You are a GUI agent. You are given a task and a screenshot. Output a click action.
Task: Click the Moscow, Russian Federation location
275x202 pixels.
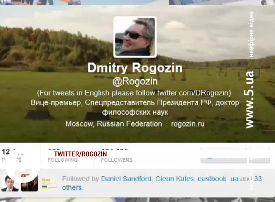(x=114, y=124)
